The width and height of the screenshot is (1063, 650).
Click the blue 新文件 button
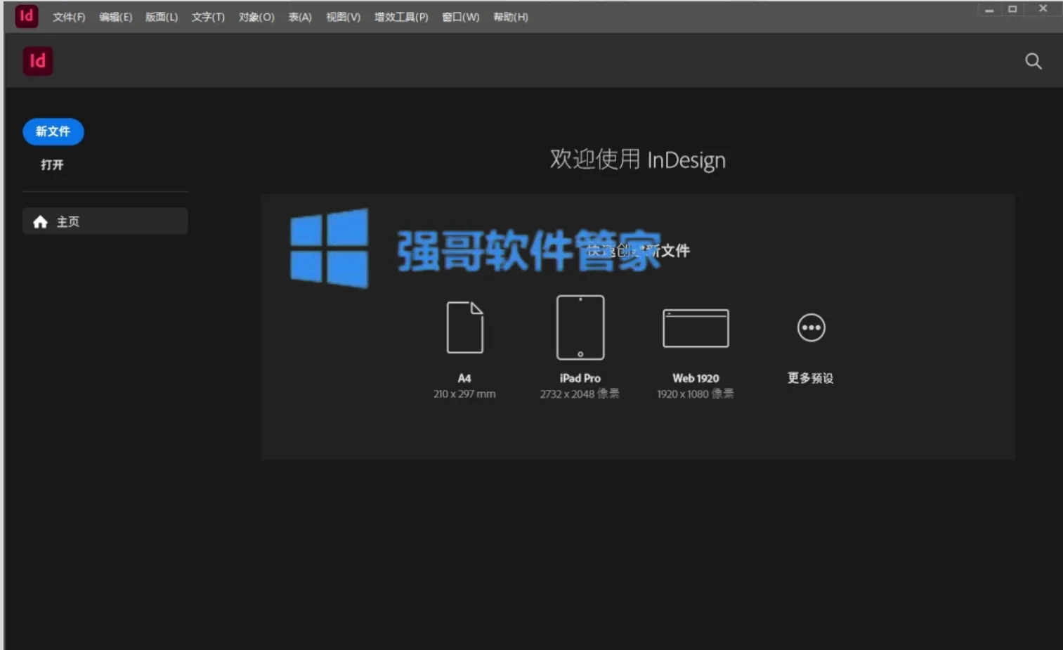tap(53, 131)
